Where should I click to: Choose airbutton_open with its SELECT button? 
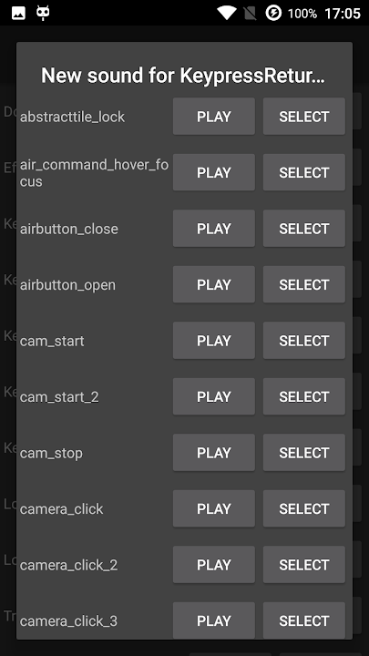[304, 284]
